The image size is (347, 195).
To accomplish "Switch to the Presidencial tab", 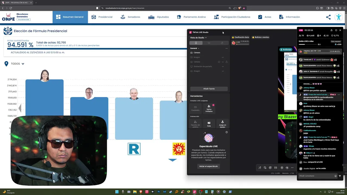I will (102, 17).
